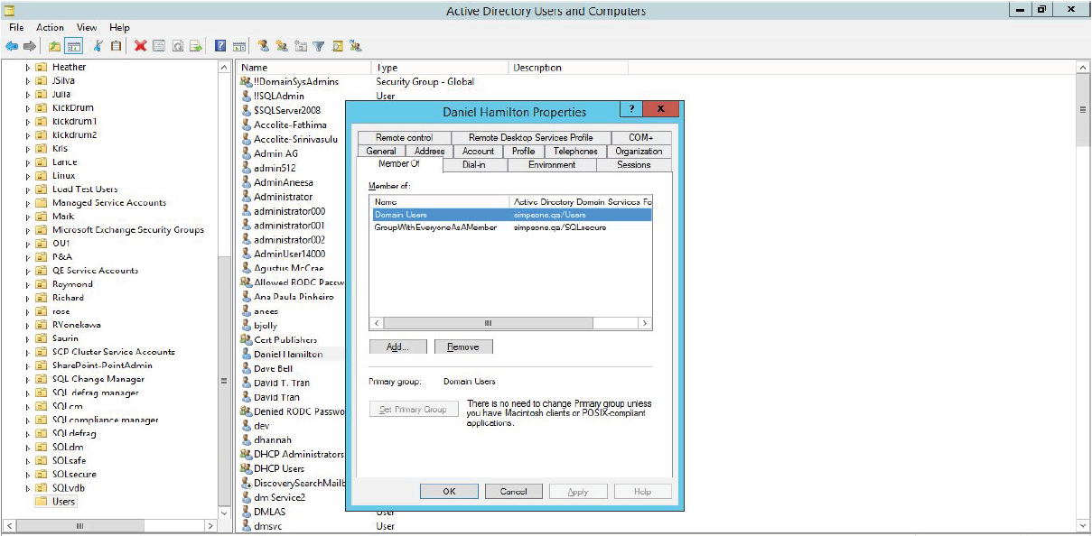Open Properties via the toolbar sheet icon
Viewport: 1092px width, 536px height.
click(x=157, y=46)
